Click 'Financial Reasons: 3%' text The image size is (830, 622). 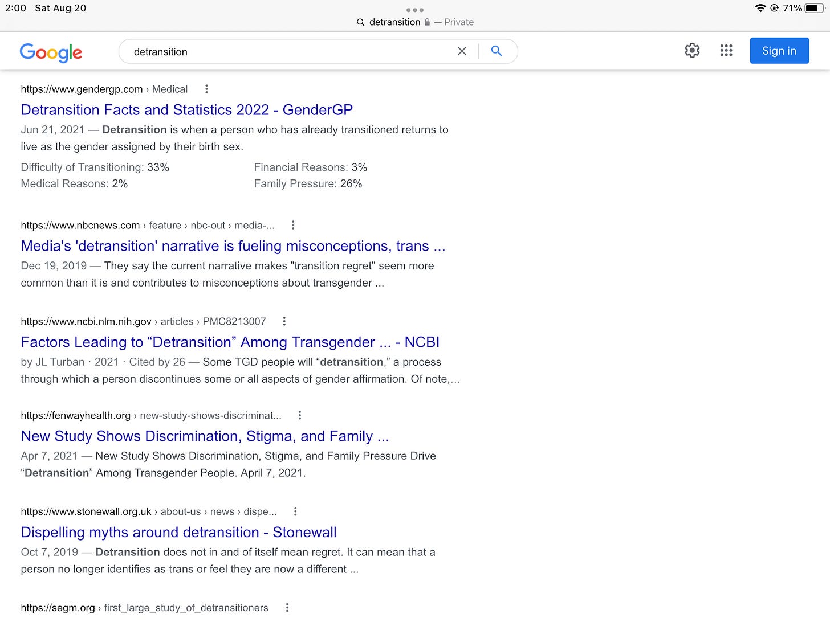(311, 167)
